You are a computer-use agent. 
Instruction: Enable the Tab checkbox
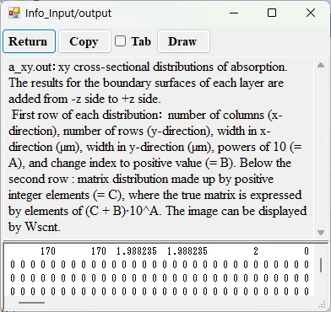pyautogui.click(x=120, y=41)
